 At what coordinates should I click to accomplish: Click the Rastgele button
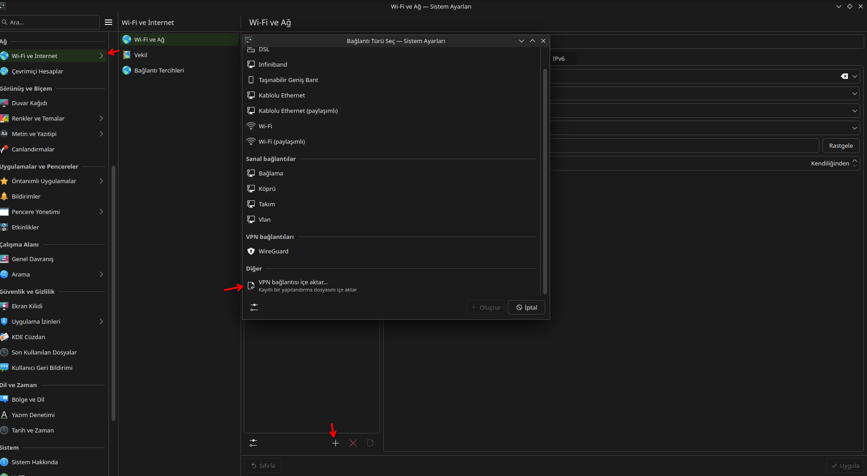(x=841, y=146)
